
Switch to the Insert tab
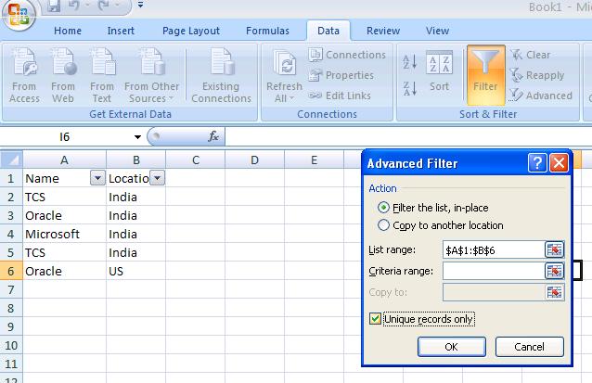[x=121, y=31]
